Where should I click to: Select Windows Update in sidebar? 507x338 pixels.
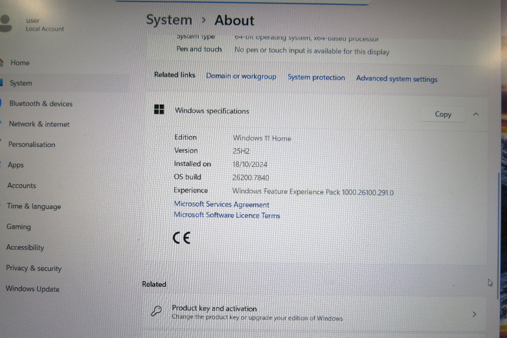coord(32,289)
